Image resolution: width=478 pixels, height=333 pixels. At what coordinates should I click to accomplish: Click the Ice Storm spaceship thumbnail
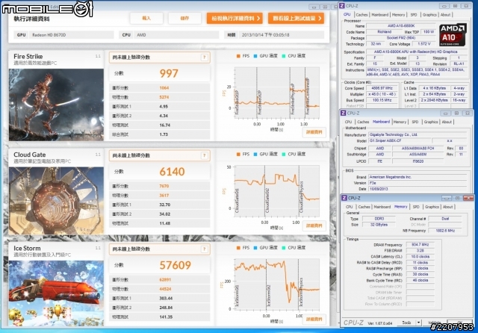pos(56,293)
